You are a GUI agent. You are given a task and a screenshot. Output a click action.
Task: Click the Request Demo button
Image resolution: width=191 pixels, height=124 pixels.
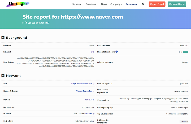(x=177, y=4)
